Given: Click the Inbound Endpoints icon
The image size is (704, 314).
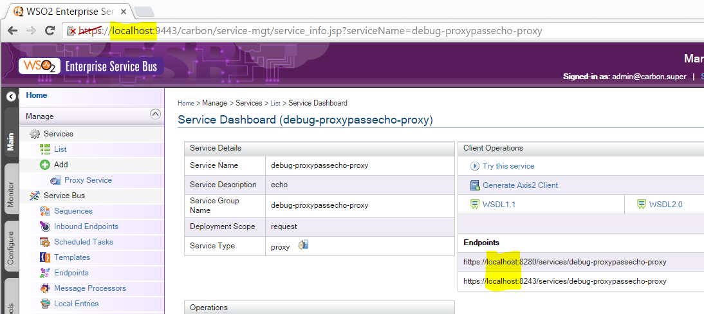Looking at the screenshot, I should [x=44, y=226].
